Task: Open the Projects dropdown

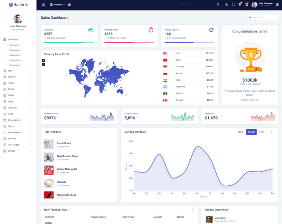Action: coord(57,5)
